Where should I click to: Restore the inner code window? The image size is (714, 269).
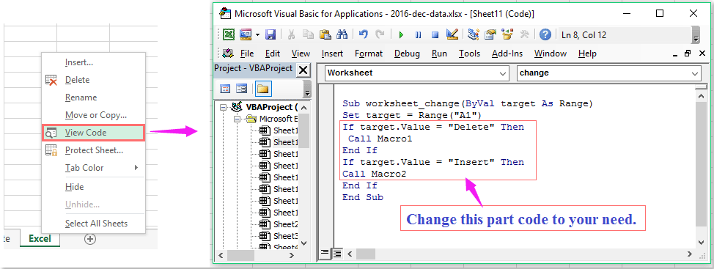pyautogui.click(x=687, y=54)
